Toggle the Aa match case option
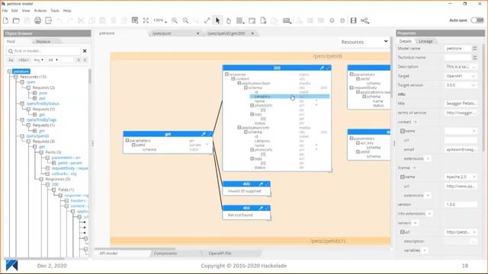488x274 pixels. click(x=11, y=59)
